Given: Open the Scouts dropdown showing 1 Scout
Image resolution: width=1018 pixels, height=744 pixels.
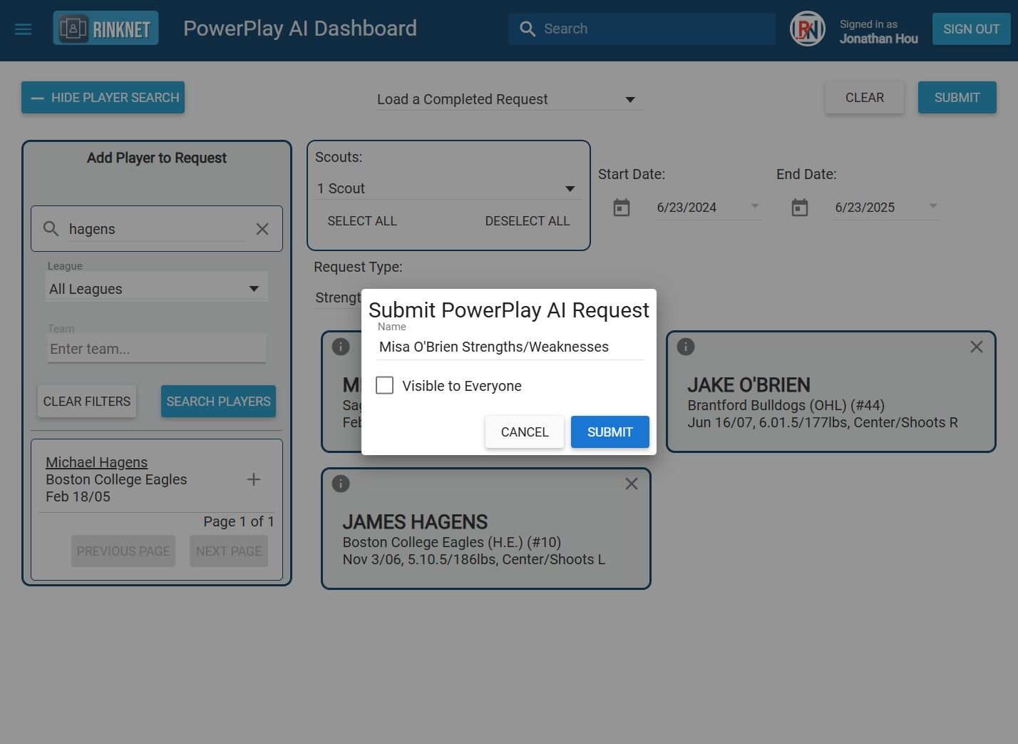Looking at the screenshot, I should 449,188.
